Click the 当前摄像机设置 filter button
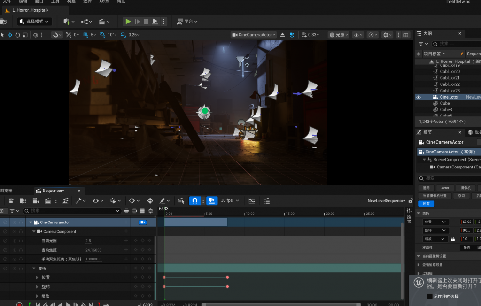 434,196
